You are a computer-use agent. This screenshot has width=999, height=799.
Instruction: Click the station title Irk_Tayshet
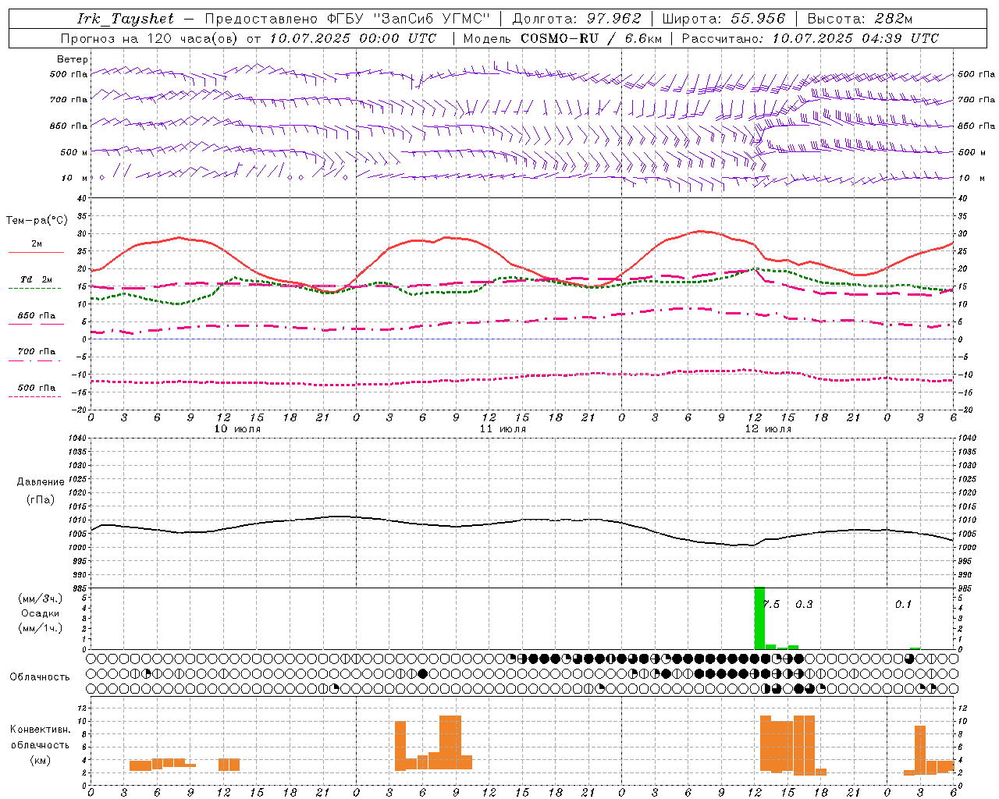click(126, 19)
